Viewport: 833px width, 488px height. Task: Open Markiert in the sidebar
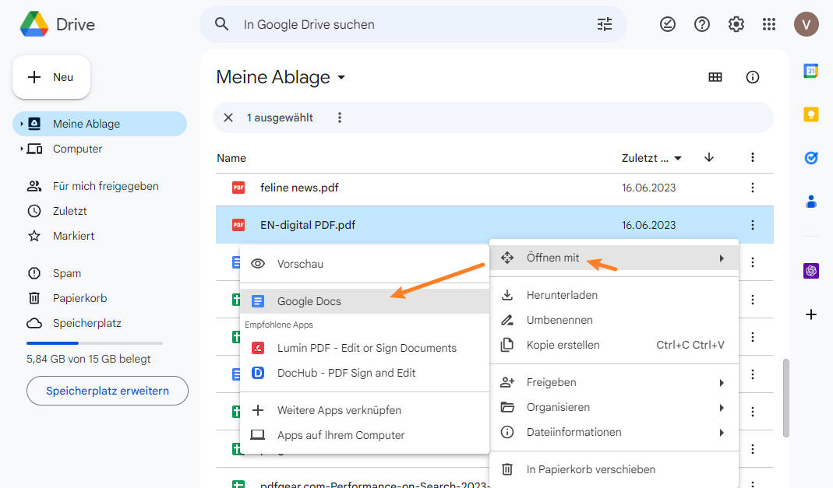click(100, 236)
